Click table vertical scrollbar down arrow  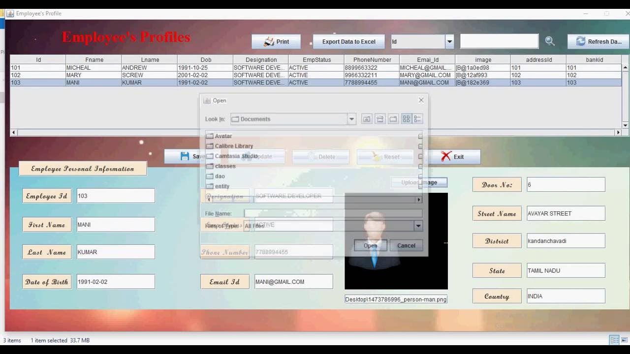coord(625,125)
